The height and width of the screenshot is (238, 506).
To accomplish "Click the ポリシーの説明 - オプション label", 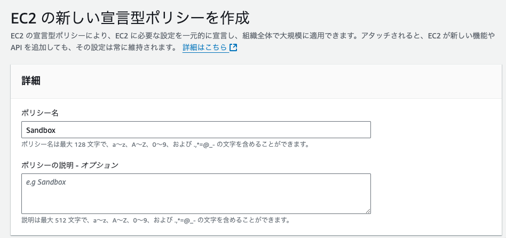I will tap(70, 165).
